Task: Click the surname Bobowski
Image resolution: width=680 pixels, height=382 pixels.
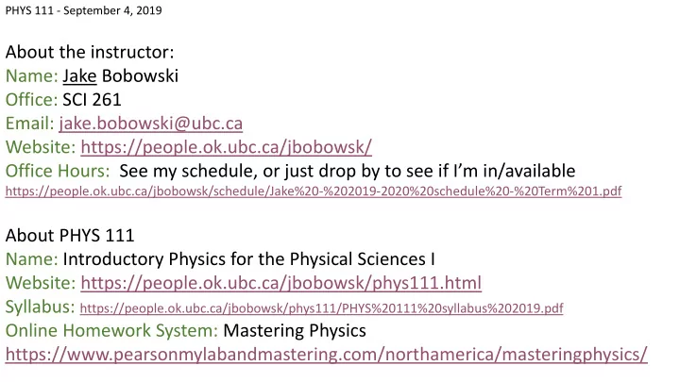Action: (x=140, y=76)
